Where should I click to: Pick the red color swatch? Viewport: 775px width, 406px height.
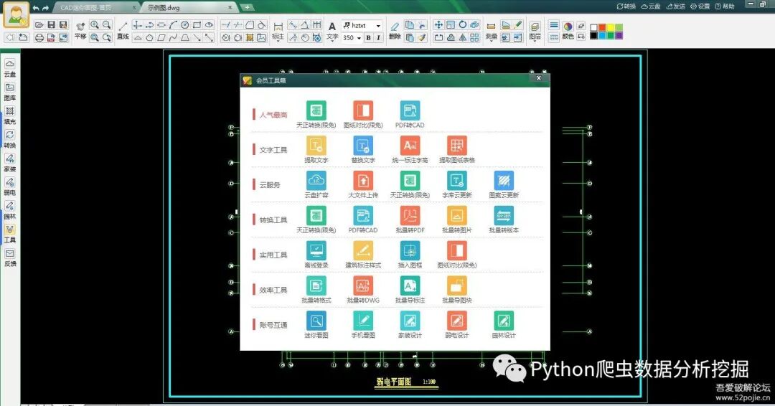click(x=602, y=27)
